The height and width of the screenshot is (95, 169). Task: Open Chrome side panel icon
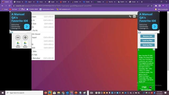click(x=159, y=6)
